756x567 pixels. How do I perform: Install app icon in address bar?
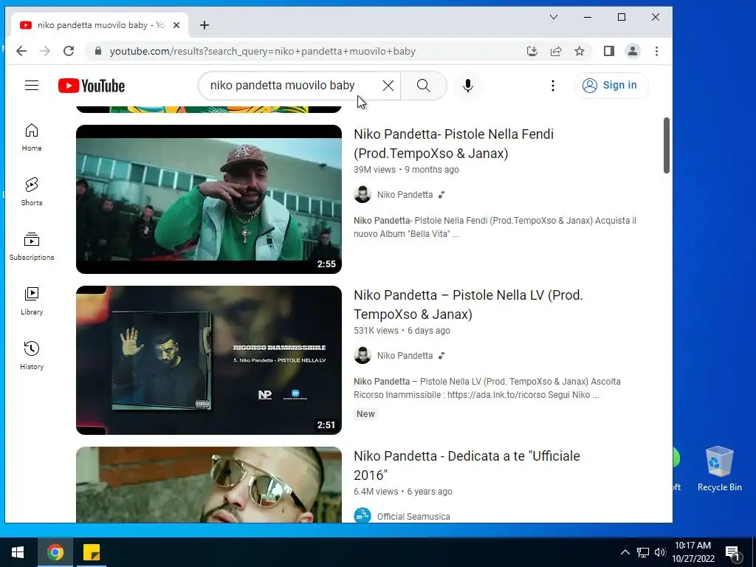(x=532, y=51)
